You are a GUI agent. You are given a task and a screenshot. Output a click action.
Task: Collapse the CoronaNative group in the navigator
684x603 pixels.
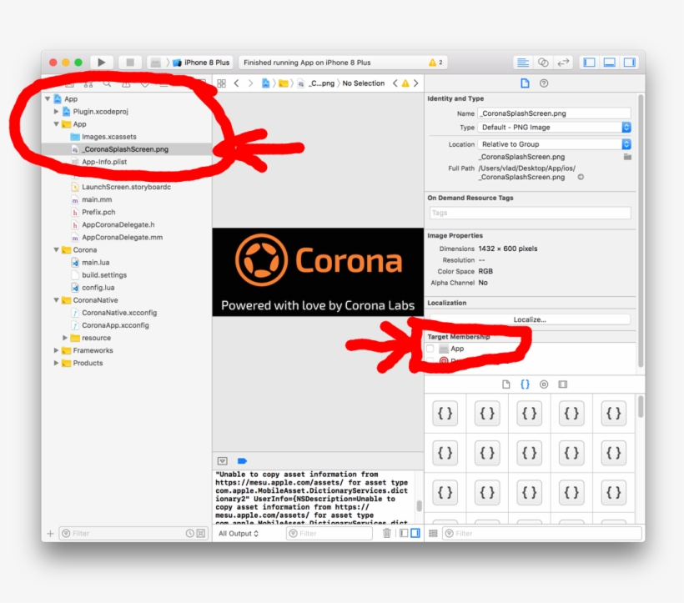point(57,299)
